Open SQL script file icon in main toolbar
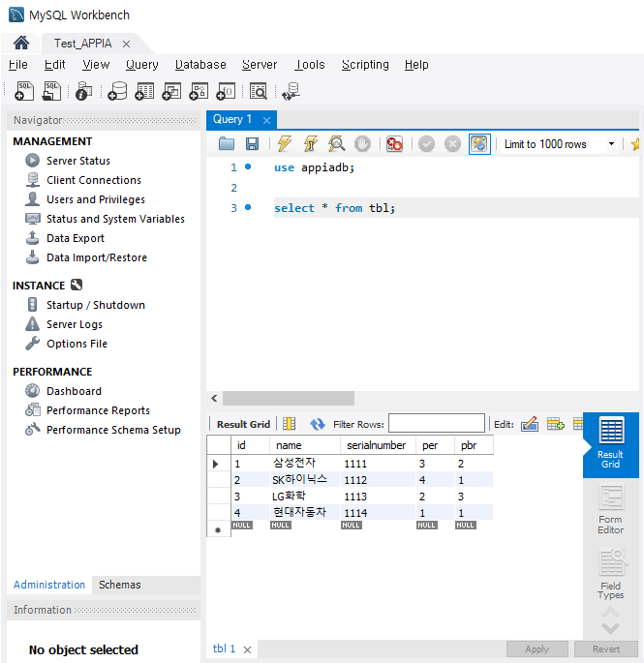Viewport: 644px width, 663px height. (x=51, y=91)
